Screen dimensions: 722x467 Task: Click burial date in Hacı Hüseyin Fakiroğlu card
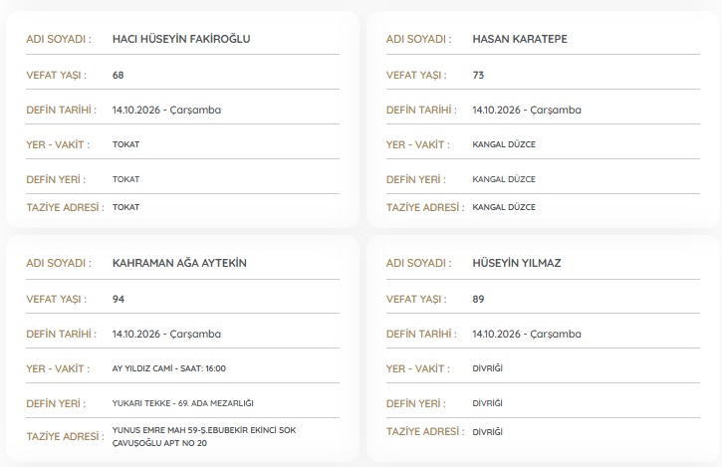(166, 111)
